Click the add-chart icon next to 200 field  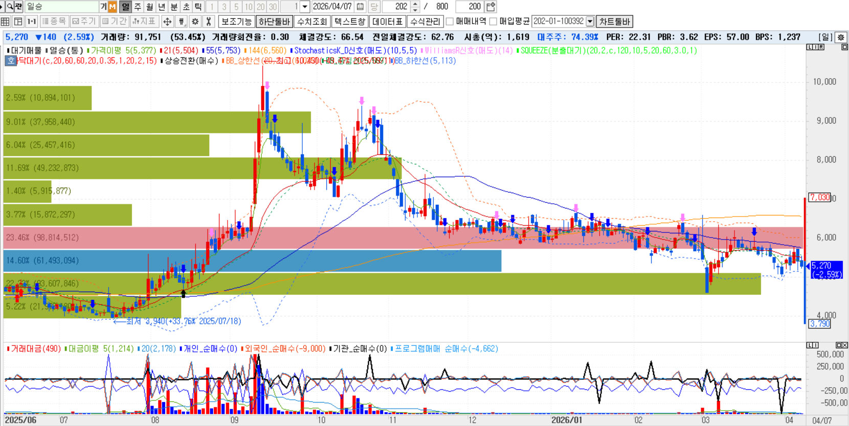tap(490, 7)
